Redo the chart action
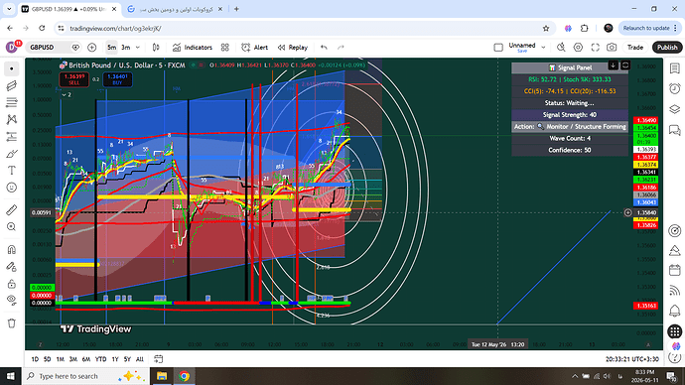Image resolution: width=685 pixels, height=385 pixels. pos(341,48)
